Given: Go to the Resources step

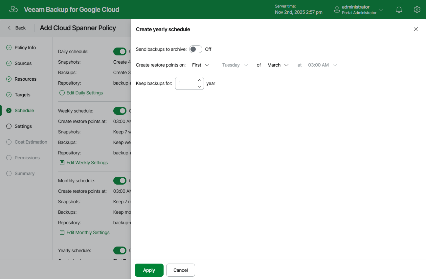Looking at the screenshot, I should pyautogui.click(x=26, y=79).
